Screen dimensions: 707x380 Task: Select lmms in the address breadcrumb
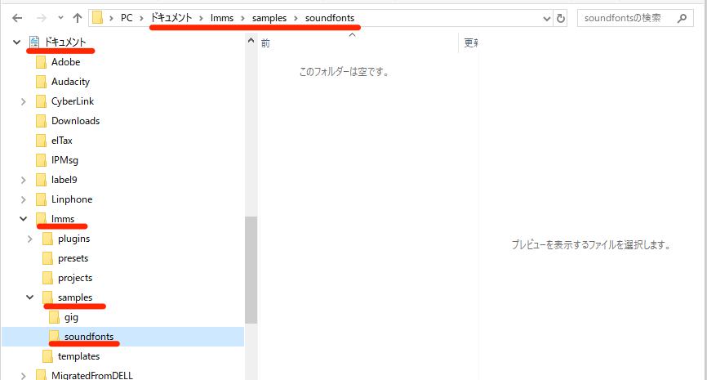[x=222, y=18]
